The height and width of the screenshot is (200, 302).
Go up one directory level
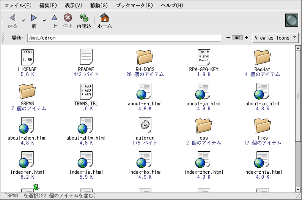(54, 18)
